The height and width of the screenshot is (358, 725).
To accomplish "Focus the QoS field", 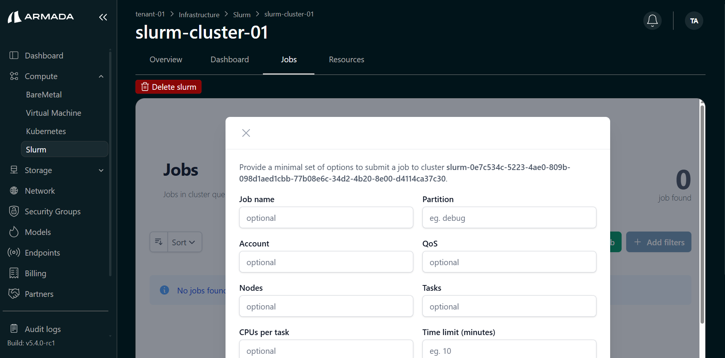I will click(x=509, y=262).
